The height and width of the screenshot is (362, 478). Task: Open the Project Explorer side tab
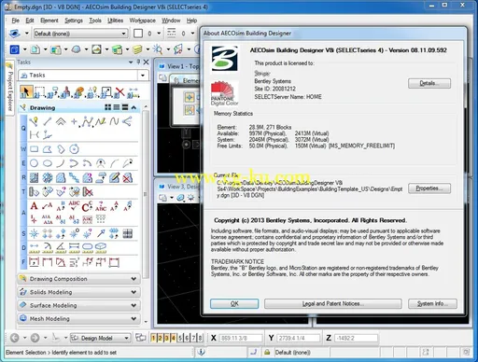9,88
